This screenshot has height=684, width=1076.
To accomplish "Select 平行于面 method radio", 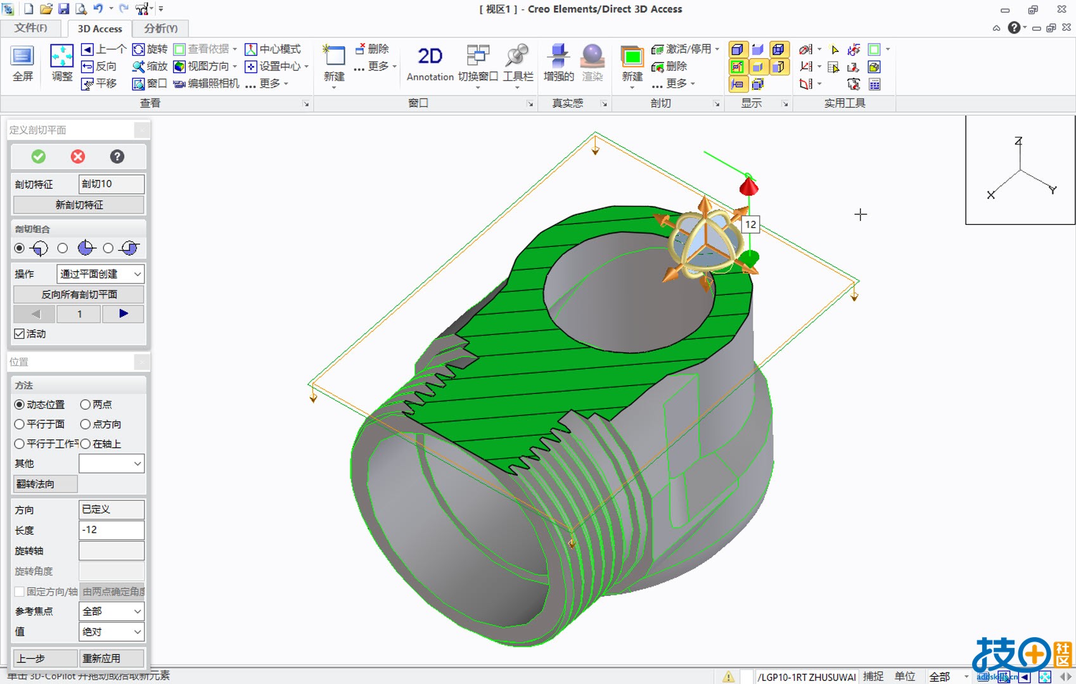I will 20,424.
